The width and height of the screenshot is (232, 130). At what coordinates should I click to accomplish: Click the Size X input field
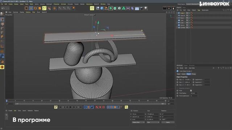coord(188,79)
